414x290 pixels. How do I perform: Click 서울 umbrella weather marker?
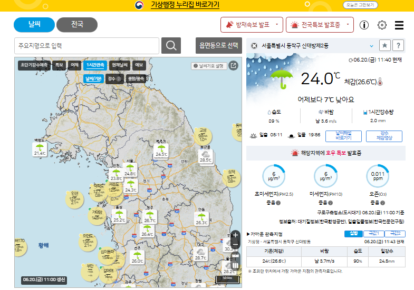pos(130,170)
